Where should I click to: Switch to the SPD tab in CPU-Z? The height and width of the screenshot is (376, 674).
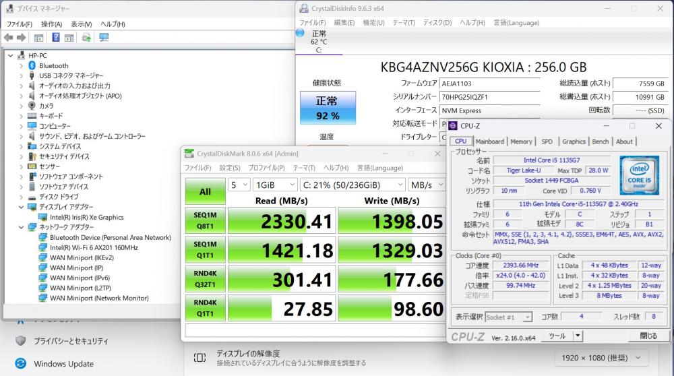pos(547,142)
